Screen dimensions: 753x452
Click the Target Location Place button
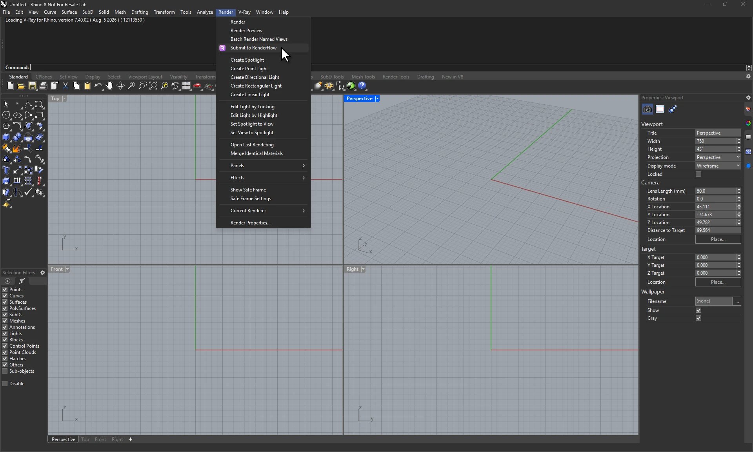tap(718, 282)
